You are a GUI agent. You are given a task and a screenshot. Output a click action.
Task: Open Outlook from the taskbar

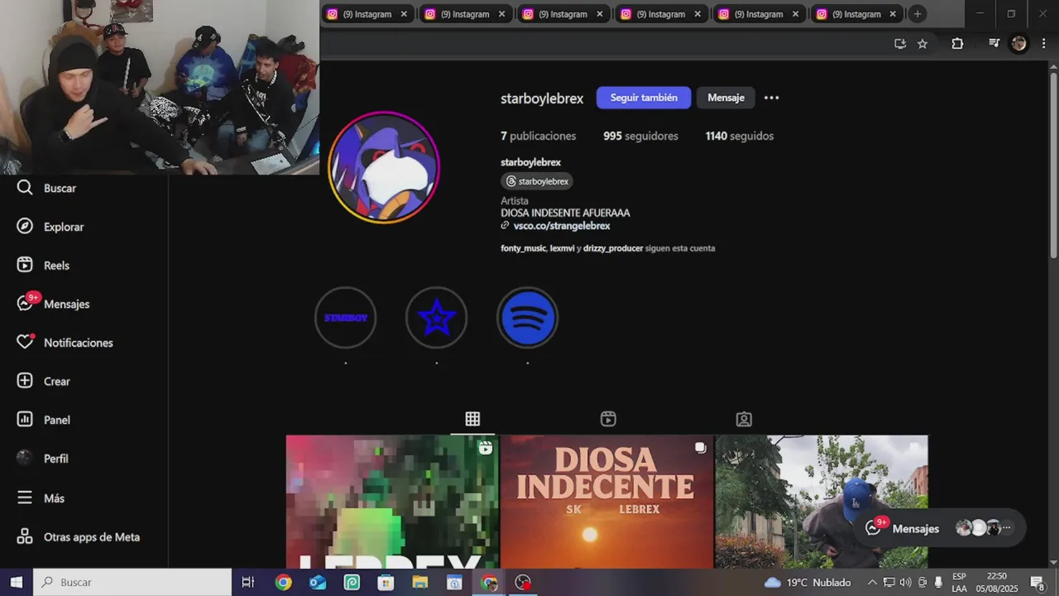click(318, 582)
